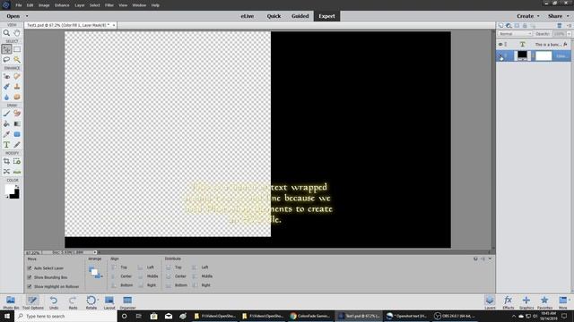The image size is (574, 322).
Task: Open the Opacity slider dropdown arrow
Action: [x=569, y=34]
